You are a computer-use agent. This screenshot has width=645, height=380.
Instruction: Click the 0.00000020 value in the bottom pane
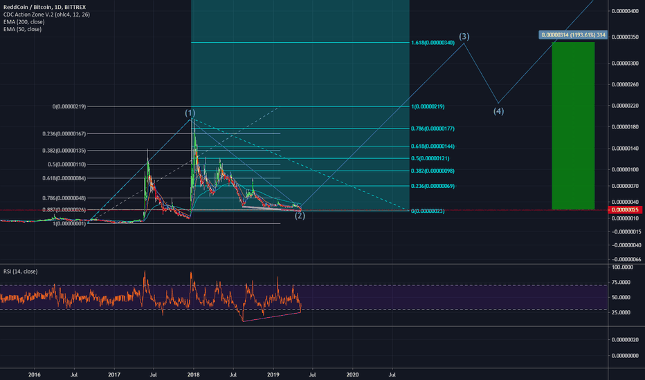tap(625, 340)
